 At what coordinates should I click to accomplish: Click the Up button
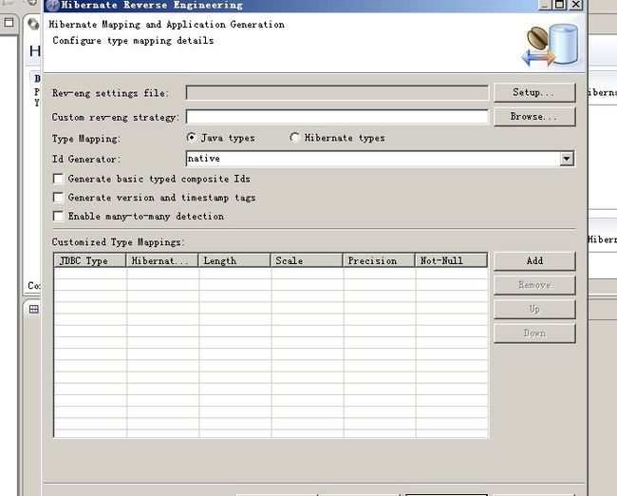(x=534, y=309)
